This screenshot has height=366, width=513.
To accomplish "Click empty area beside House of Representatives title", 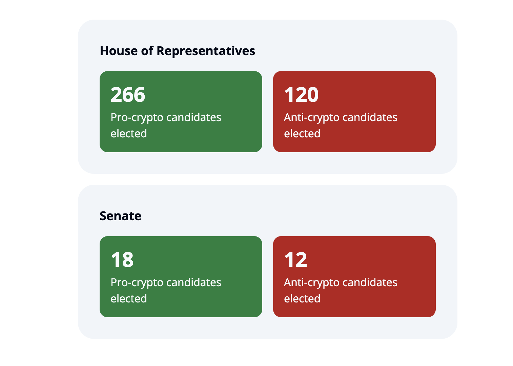I will [x=346, y=51].
